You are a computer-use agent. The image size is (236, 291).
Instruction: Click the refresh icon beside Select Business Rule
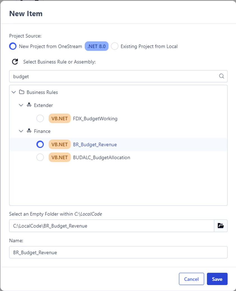15,62
